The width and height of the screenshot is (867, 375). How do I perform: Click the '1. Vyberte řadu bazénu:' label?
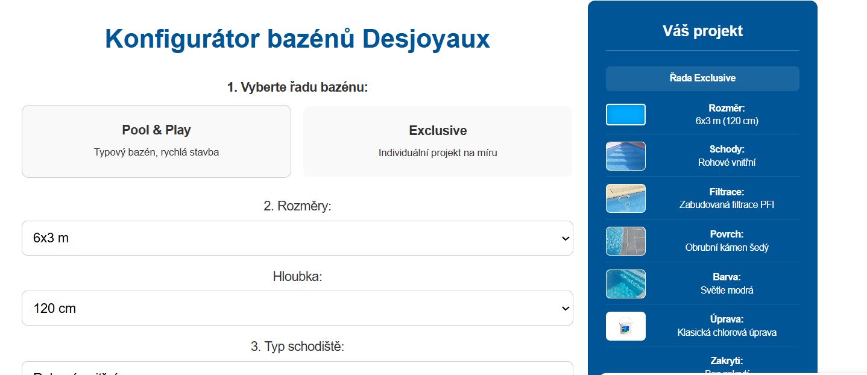297,87
